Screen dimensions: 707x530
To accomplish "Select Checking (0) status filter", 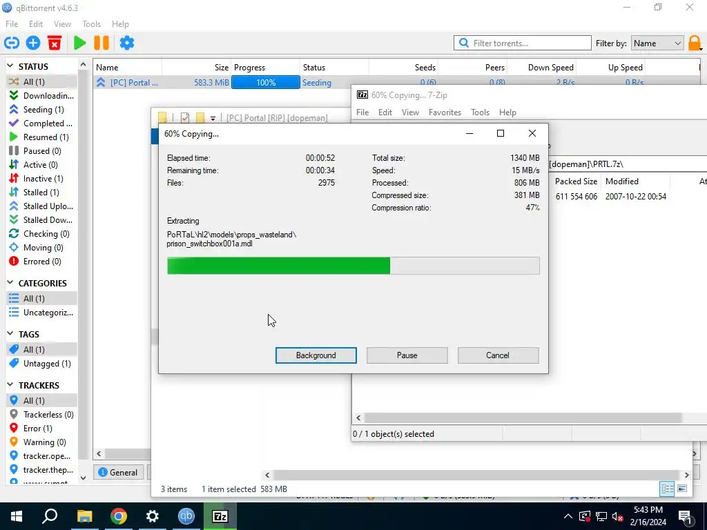I will click(x=41, y=233).
